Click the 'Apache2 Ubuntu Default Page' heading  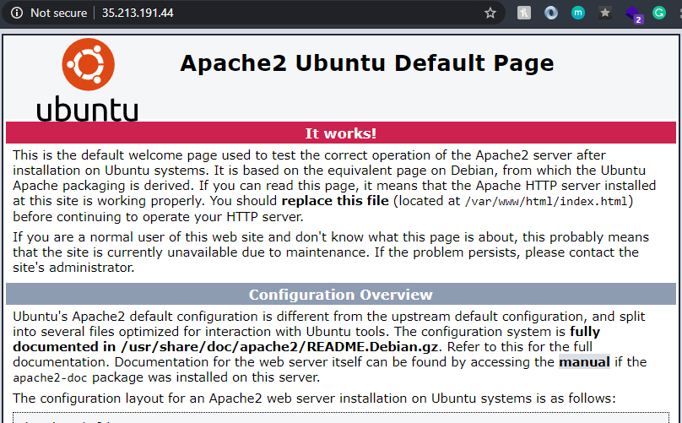[366, 63]
